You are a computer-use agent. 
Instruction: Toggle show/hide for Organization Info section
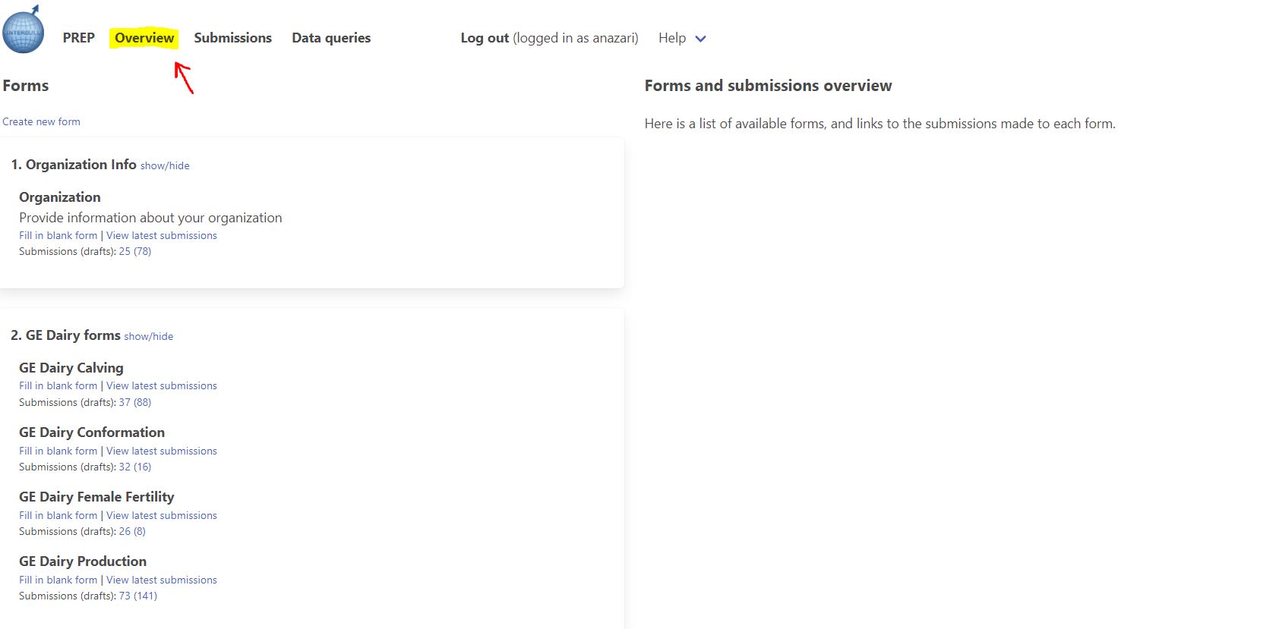(165, 165)
